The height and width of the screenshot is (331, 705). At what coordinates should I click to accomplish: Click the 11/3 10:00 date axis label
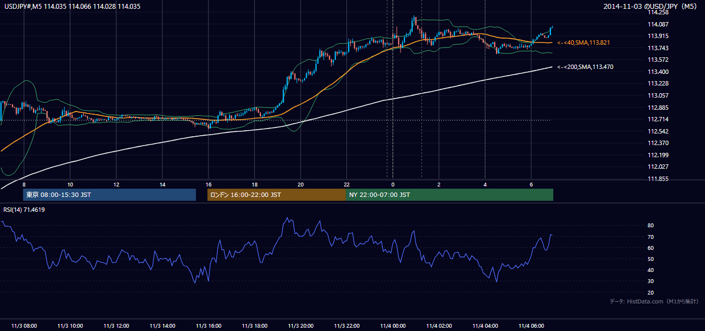pyautogui.click(x=70, y=325)
